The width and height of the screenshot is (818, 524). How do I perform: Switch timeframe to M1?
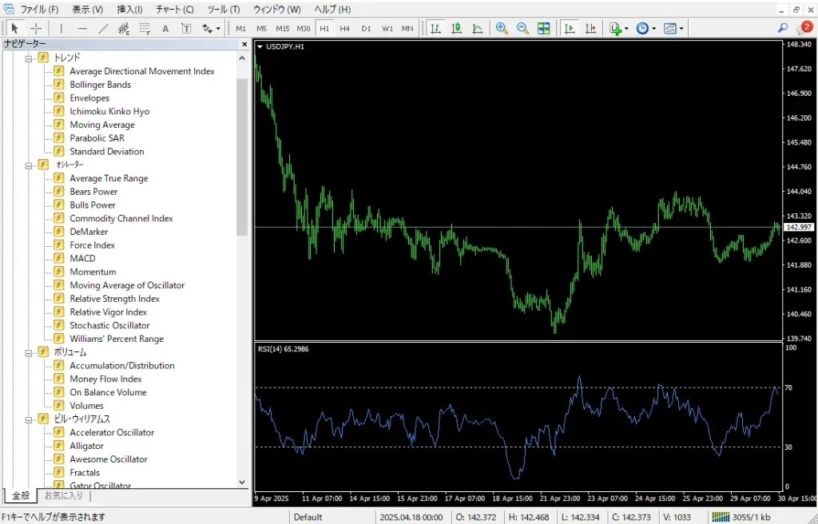coord(240,29)
